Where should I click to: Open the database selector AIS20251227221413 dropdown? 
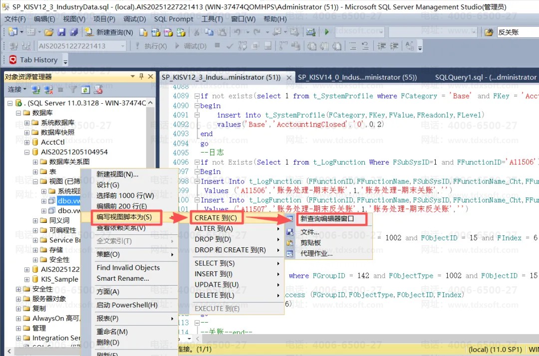(x=123, y=46)
